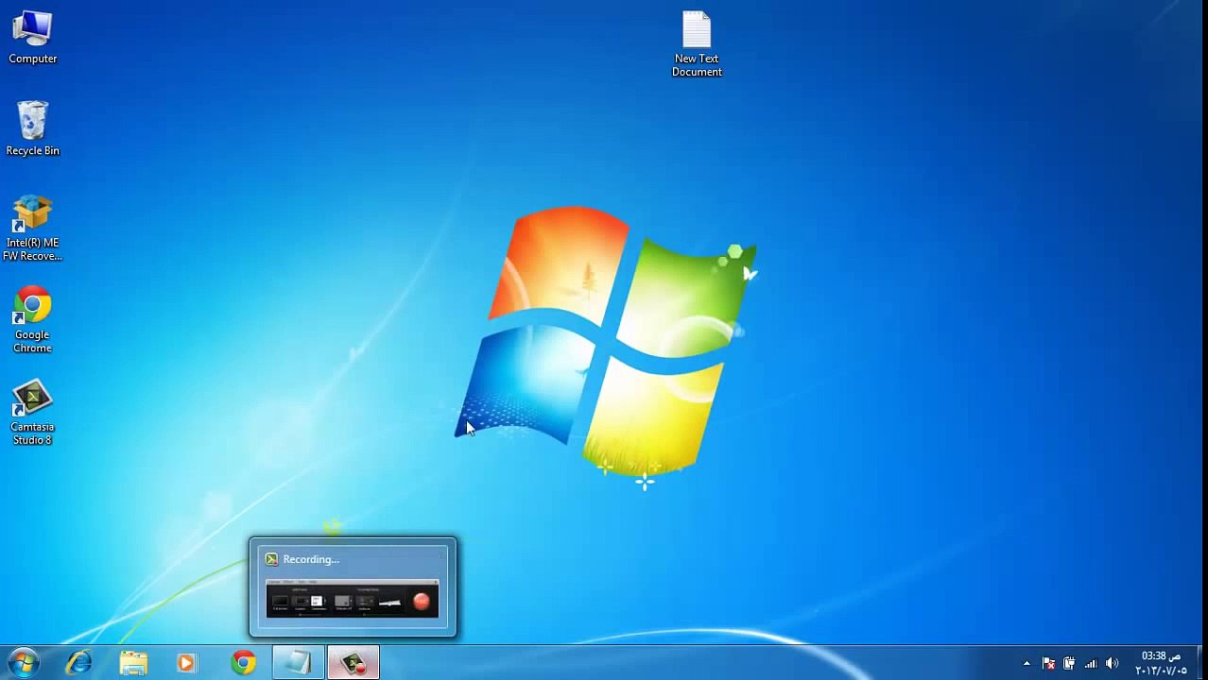Open the Recording... window preview thumbnail
Screen dimensions: 1208x680
click(x=353, y=587)
